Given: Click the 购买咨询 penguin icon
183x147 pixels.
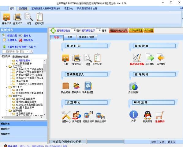Looking at the screenshot, I should click(x=148, y=115).
